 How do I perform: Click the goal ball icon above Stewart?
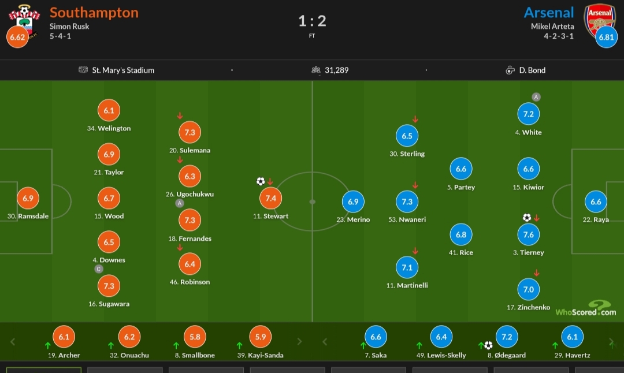tap(261, 181)
